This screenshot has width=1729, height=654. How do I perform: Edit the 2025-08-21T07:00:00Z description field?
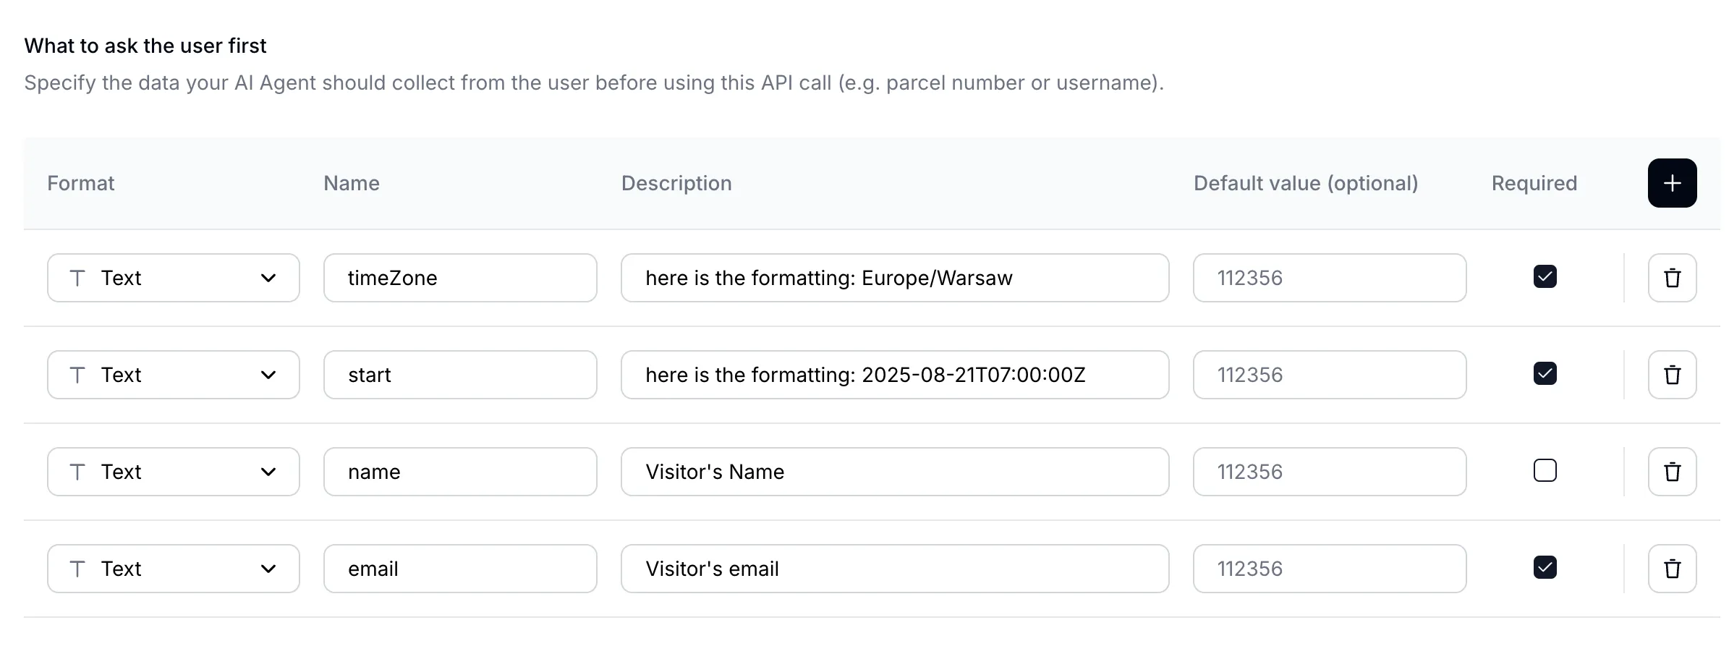coord(894,375)
